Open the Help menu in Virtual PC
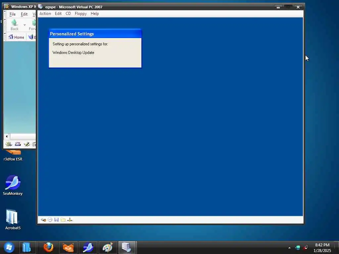Screen dimensions: 339x254 (95, 14)
